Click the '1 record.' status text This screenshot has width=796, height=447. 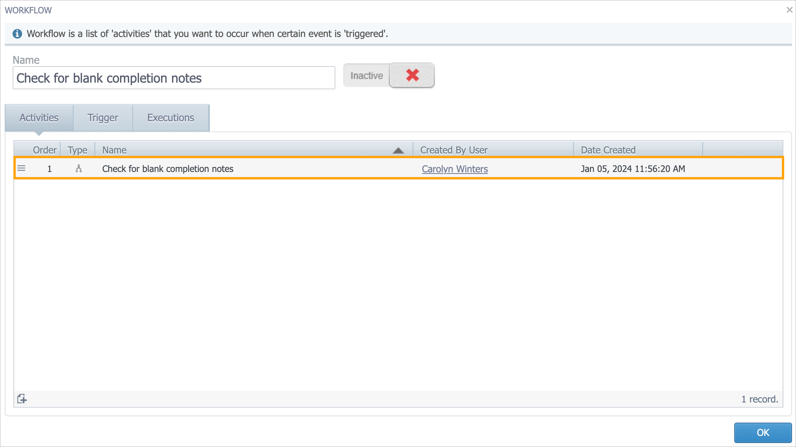[x=760, y=399]
